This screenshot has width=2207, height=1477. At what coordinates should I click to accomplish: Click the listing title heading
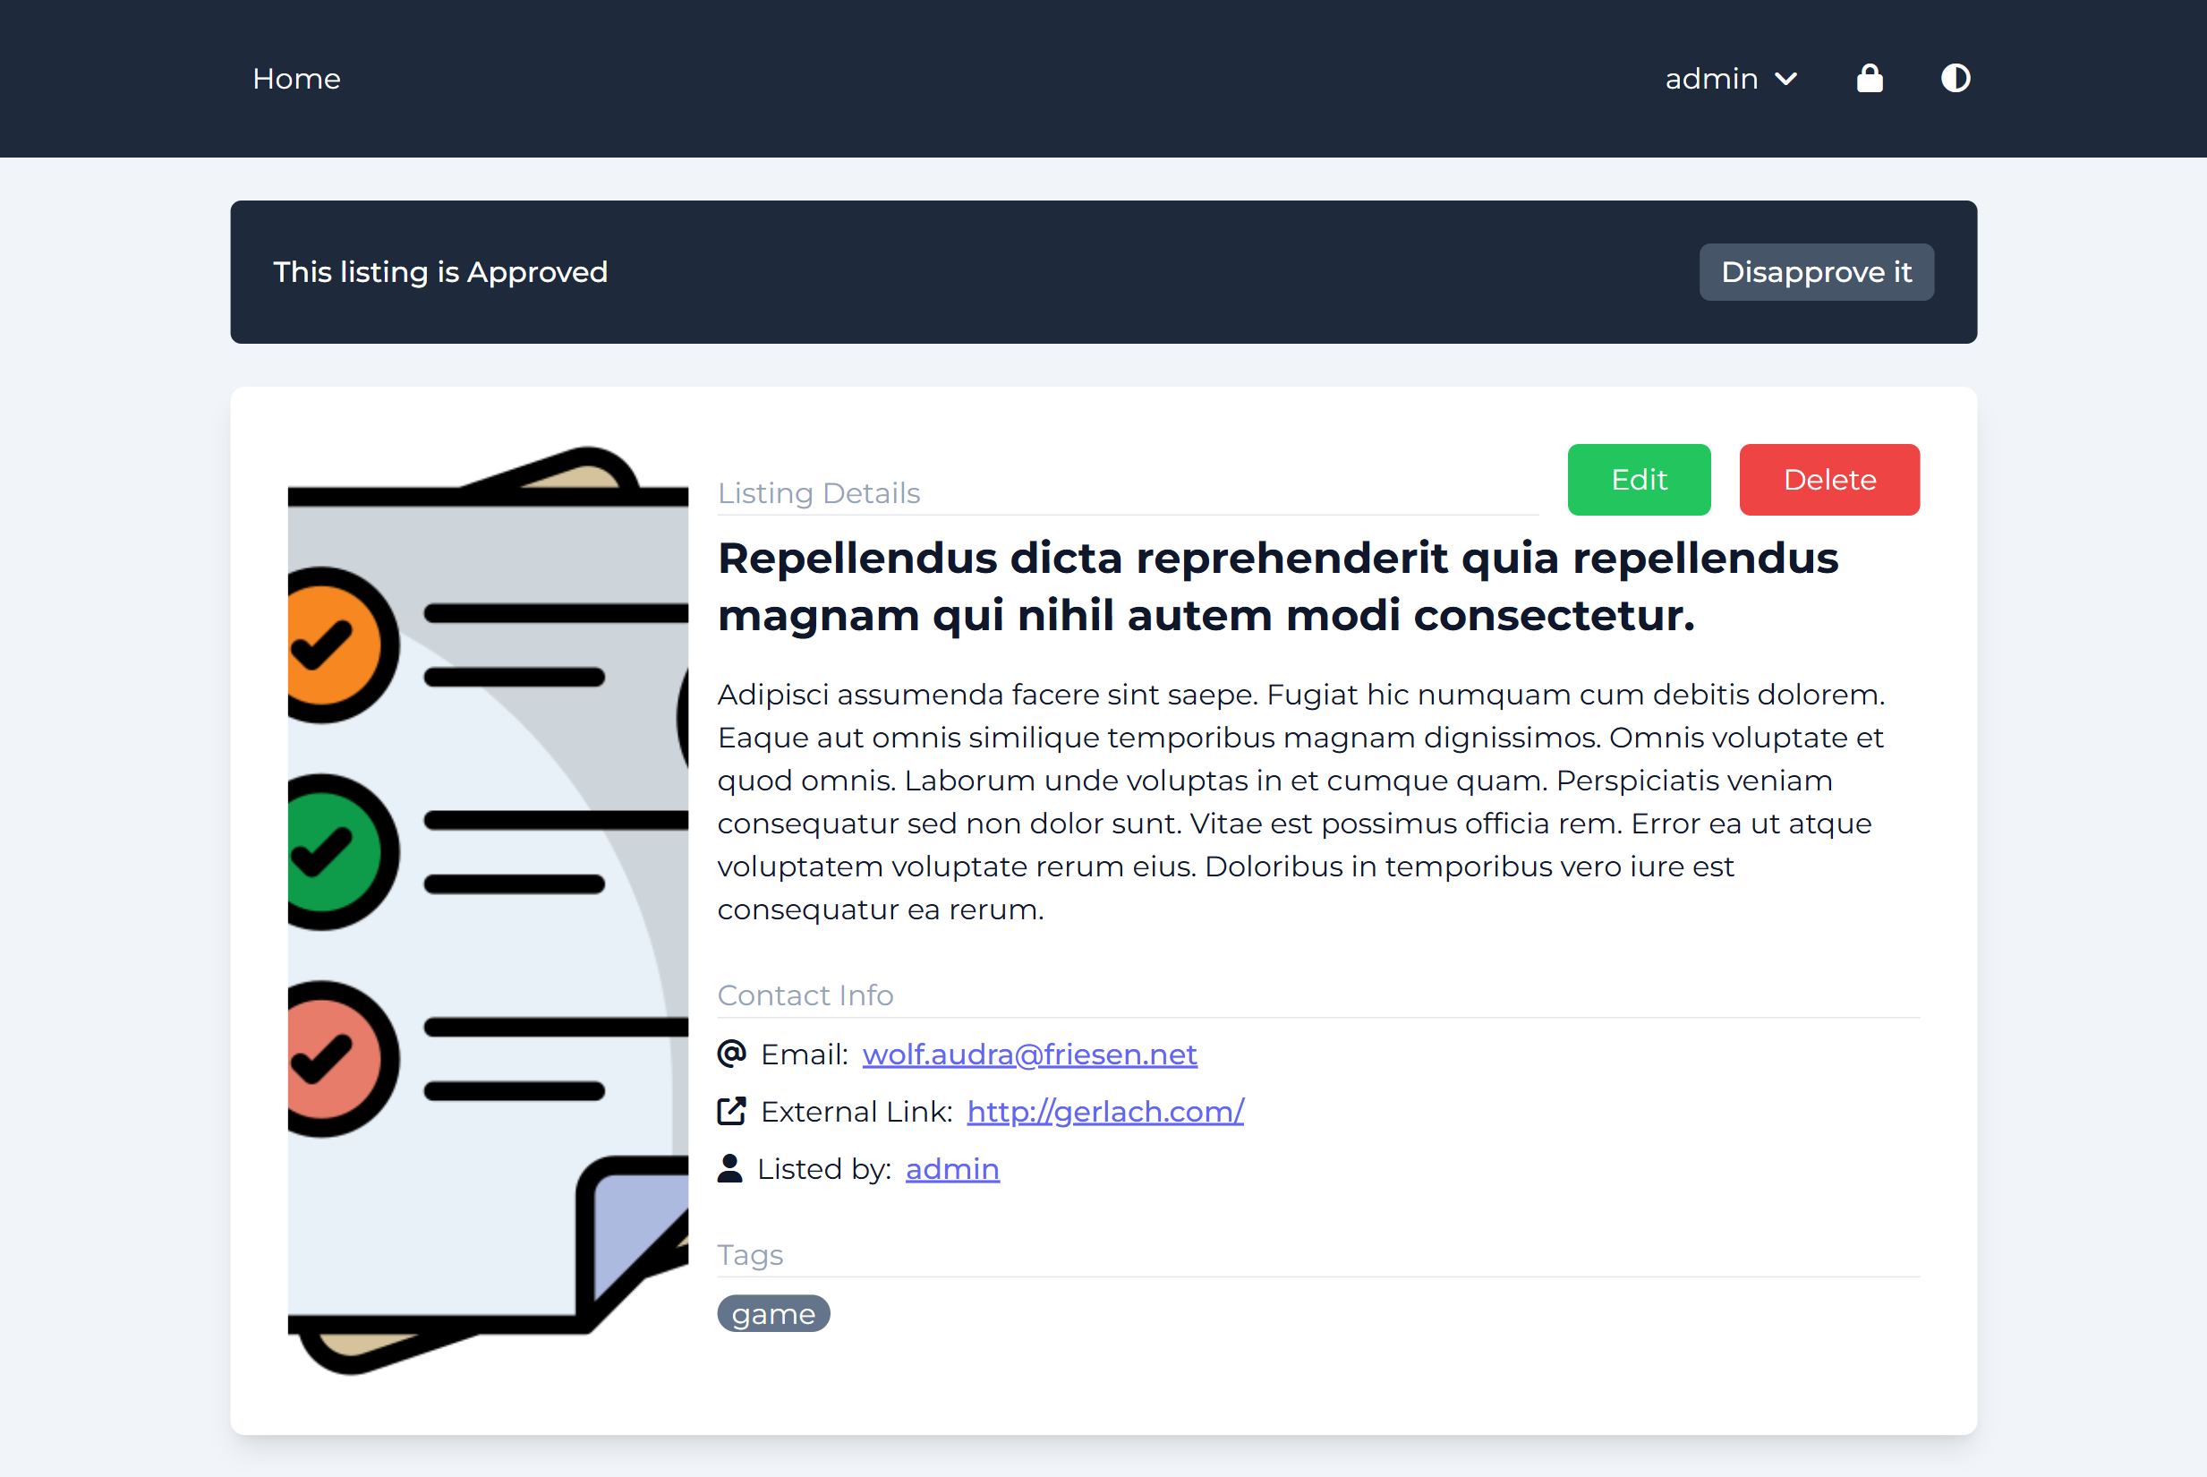(x=1277, y=586)
